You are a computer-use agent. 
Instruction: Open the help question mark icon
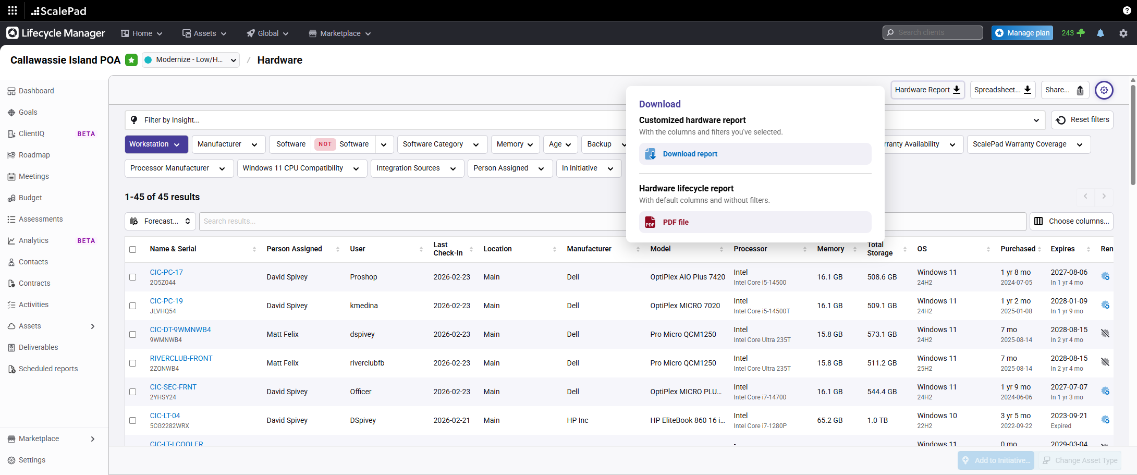pyautogui.click(x=1126, y=10)
